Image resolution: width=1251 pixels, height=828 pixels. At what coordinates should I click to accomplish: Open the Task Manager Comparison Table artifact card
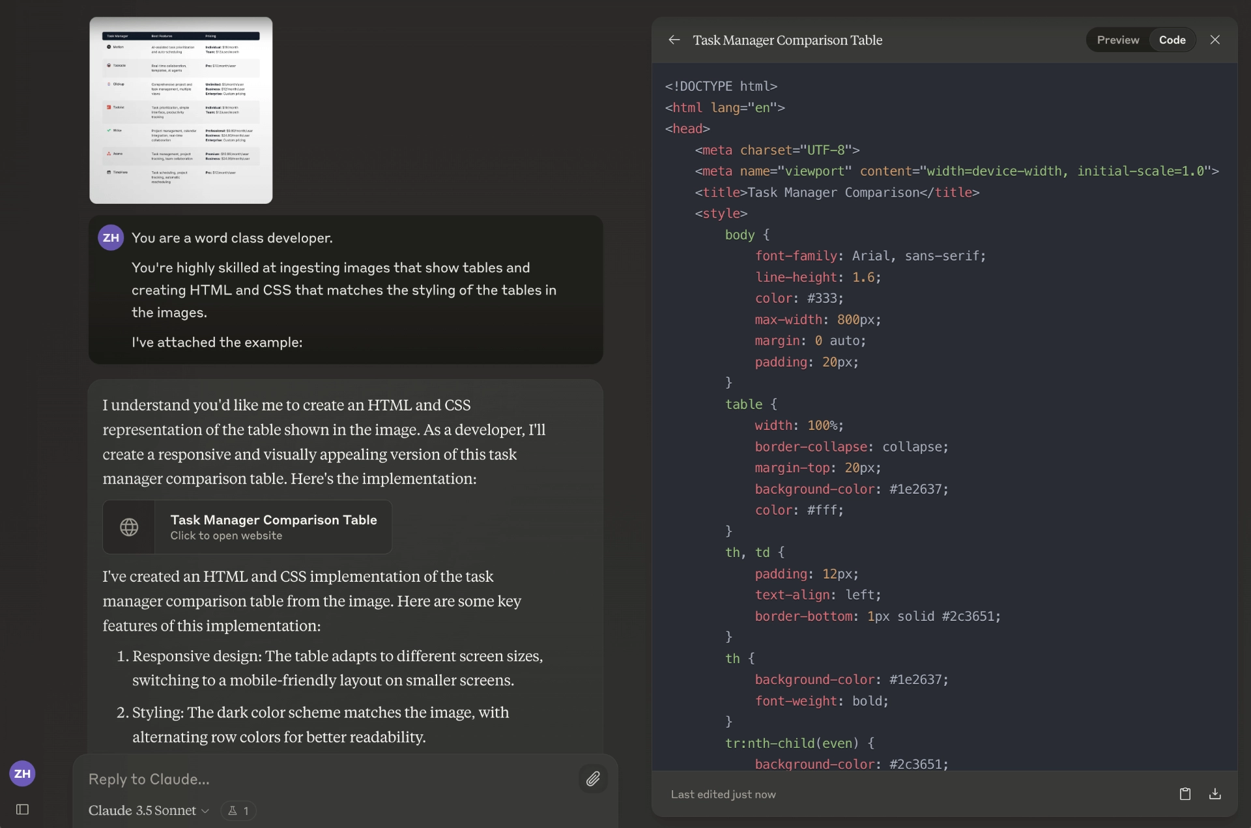248,527
